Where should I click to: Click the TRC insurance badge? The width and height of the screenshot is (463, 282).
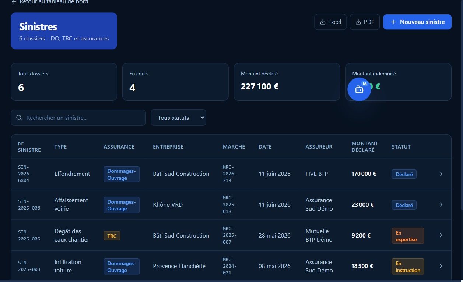(x=112, y=236)
